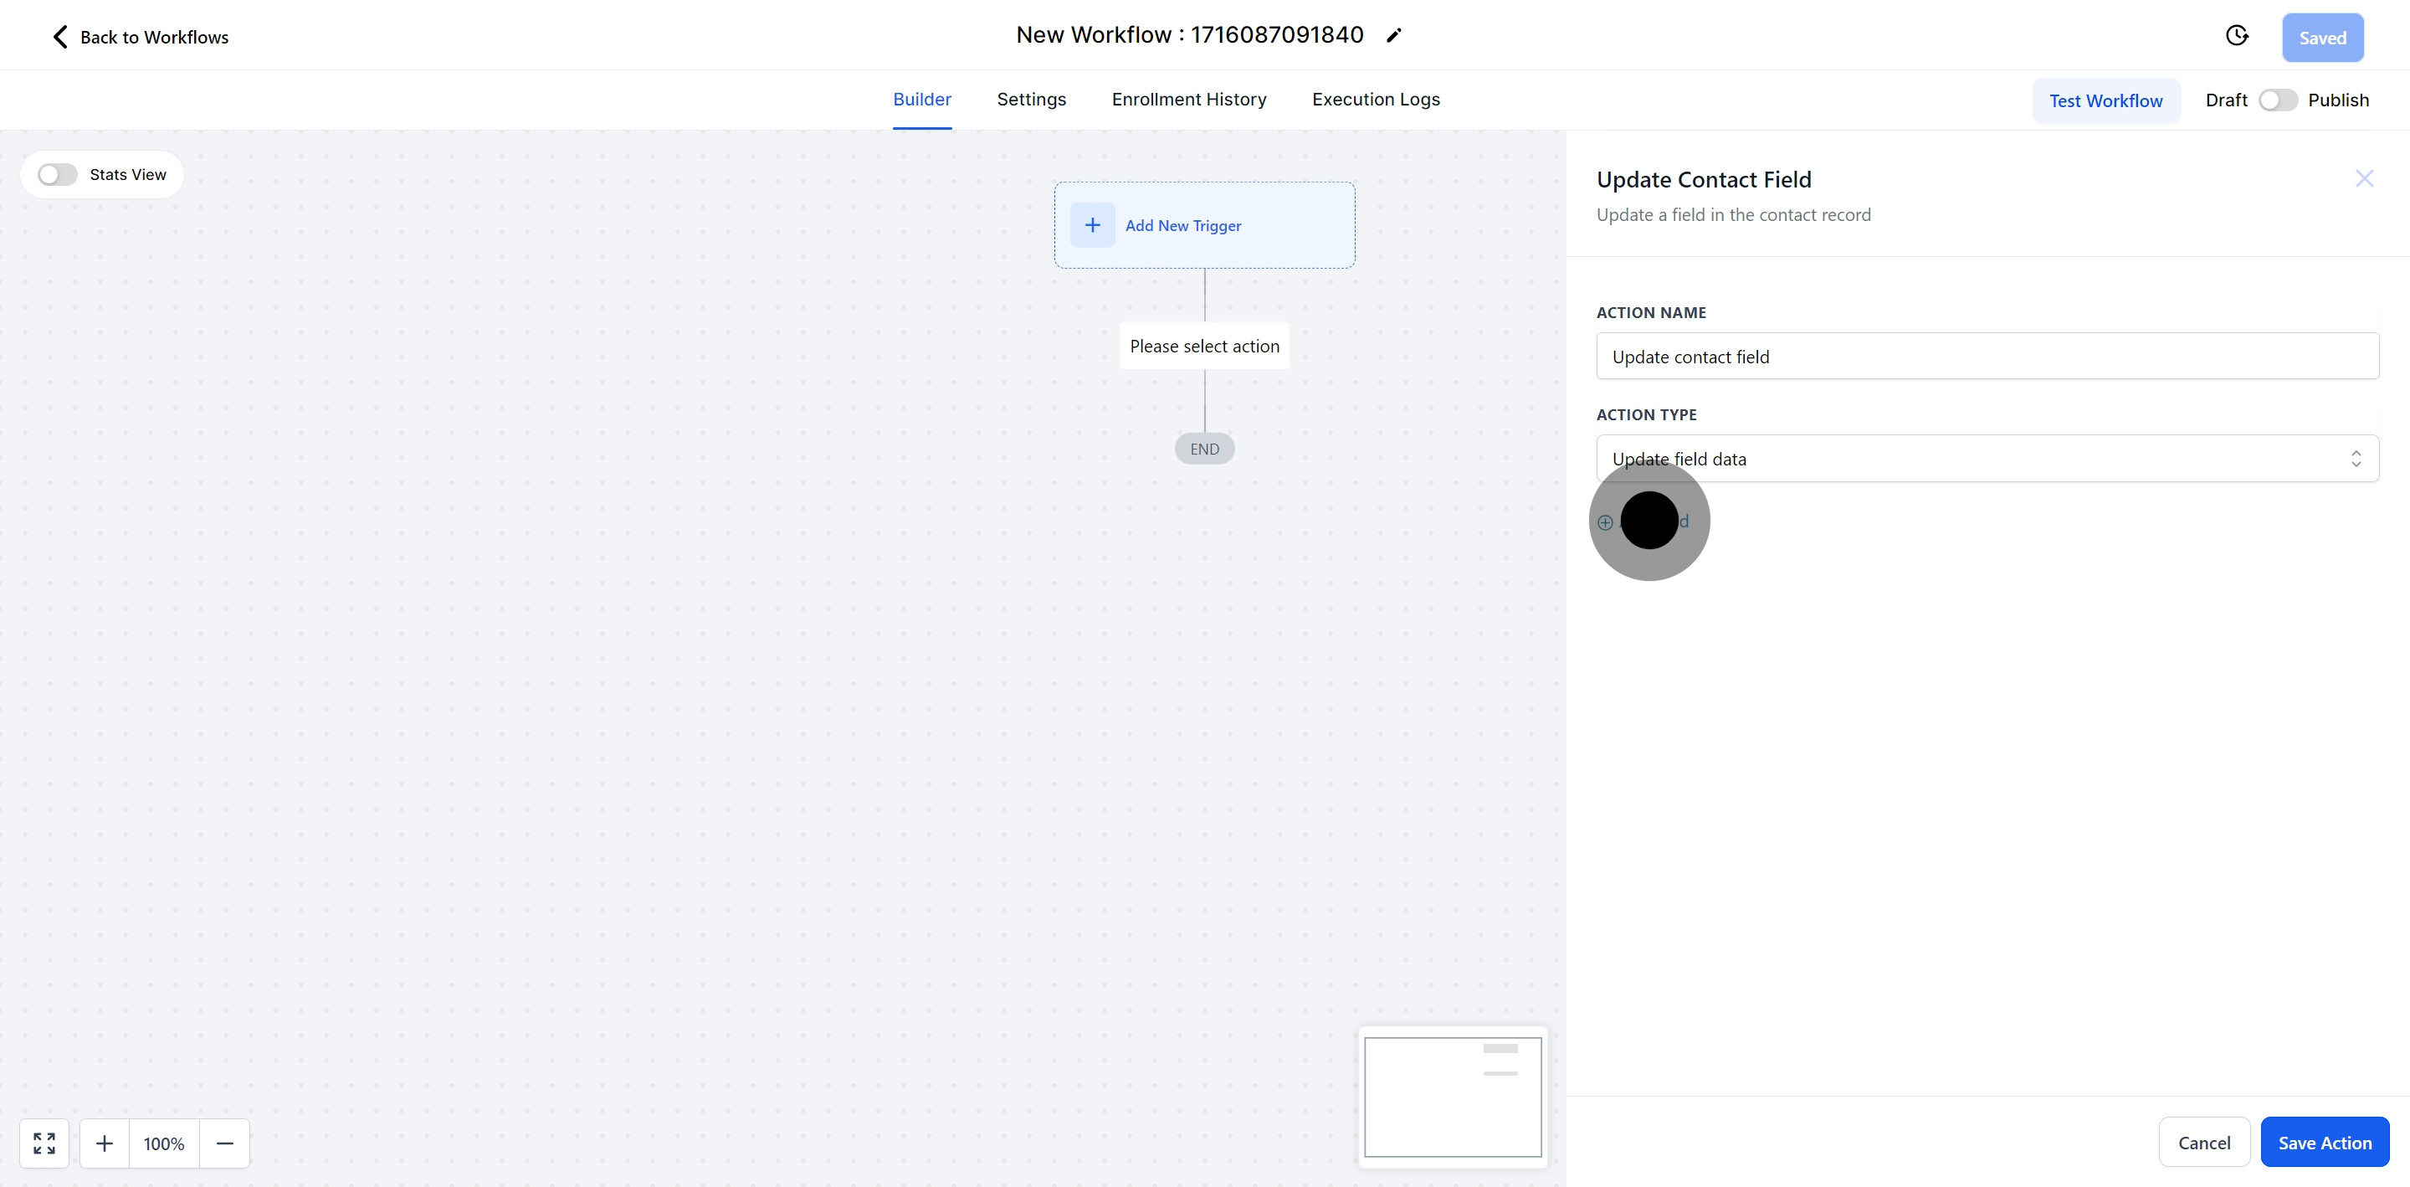Click the Action Name input field
Image resolution: width=2410 pixels, height=1187 pixels.
(x=1987, y=357)
